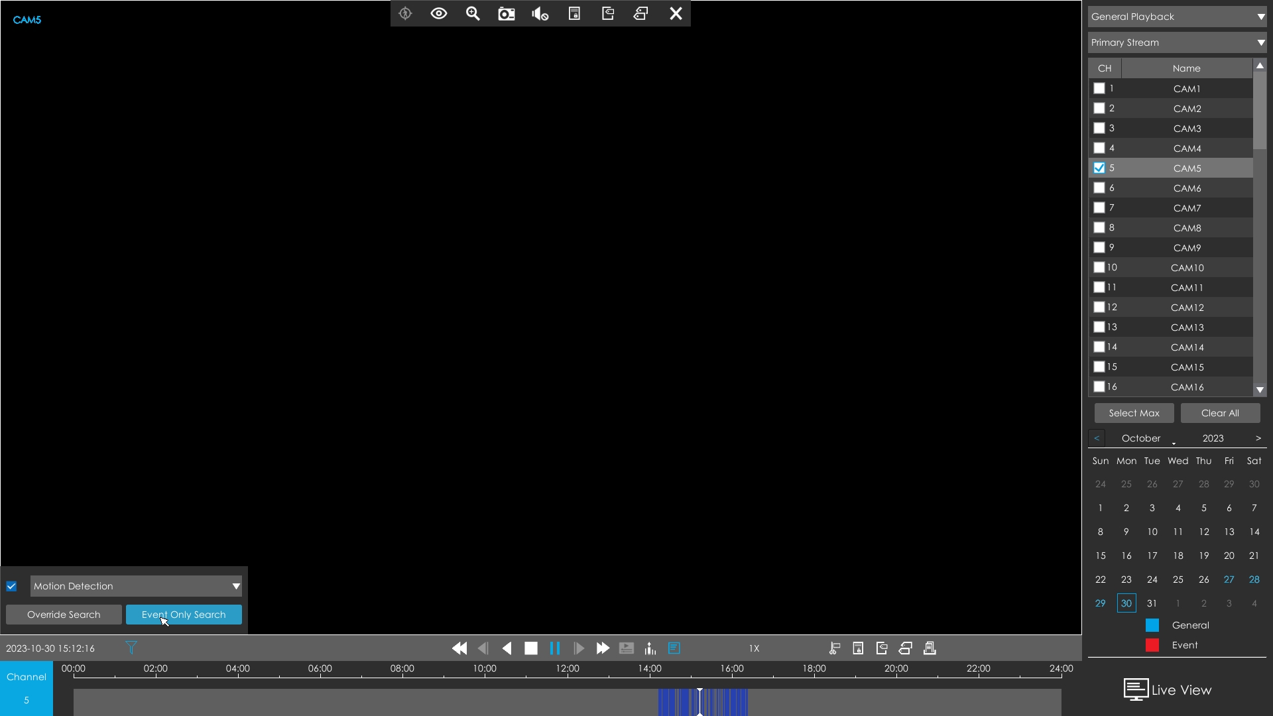
Task: Check channel 2 CAM2 checkbox
Action: 1099,108
